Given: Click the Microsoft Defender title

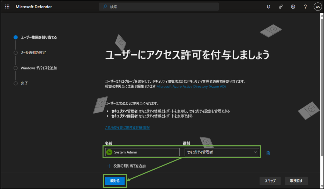Looking at the screenshot, I should 34,7.
